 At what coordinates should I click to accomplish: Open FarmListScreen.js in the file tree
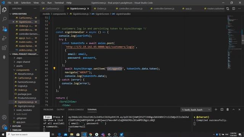pos(27,82)
